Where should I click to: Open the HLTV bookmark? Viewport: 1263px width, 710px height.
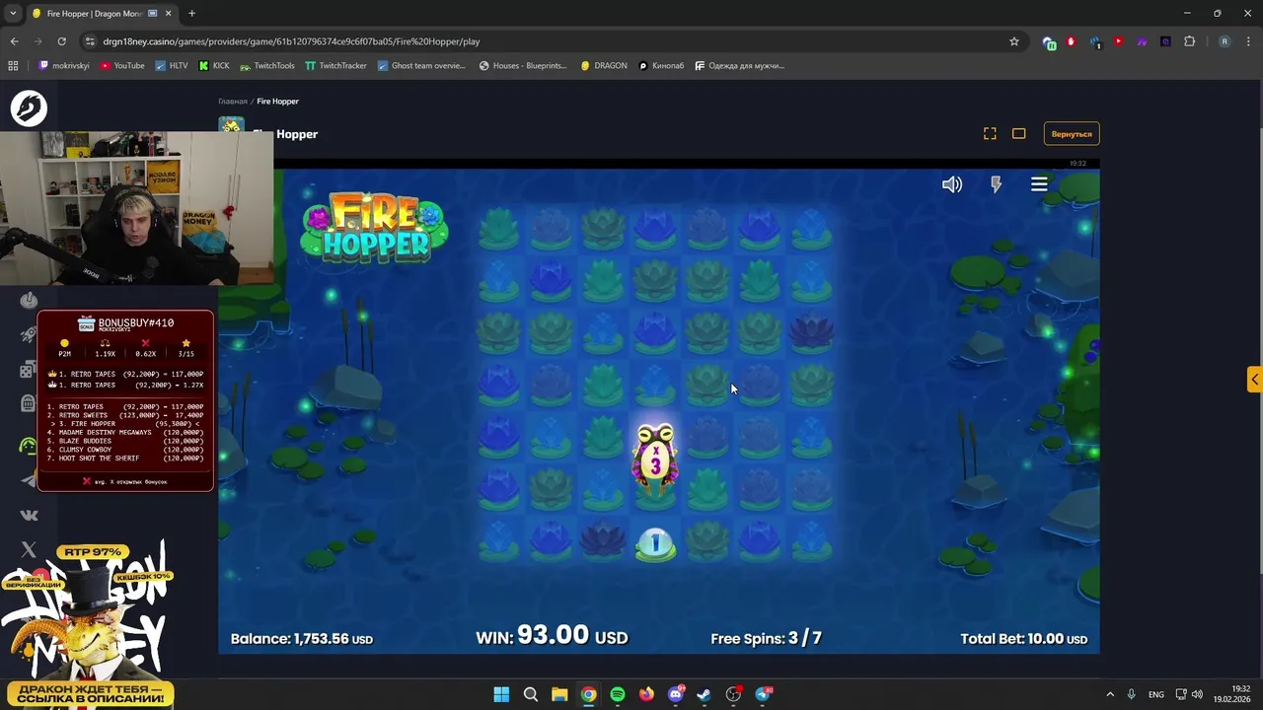coord(171,66)
